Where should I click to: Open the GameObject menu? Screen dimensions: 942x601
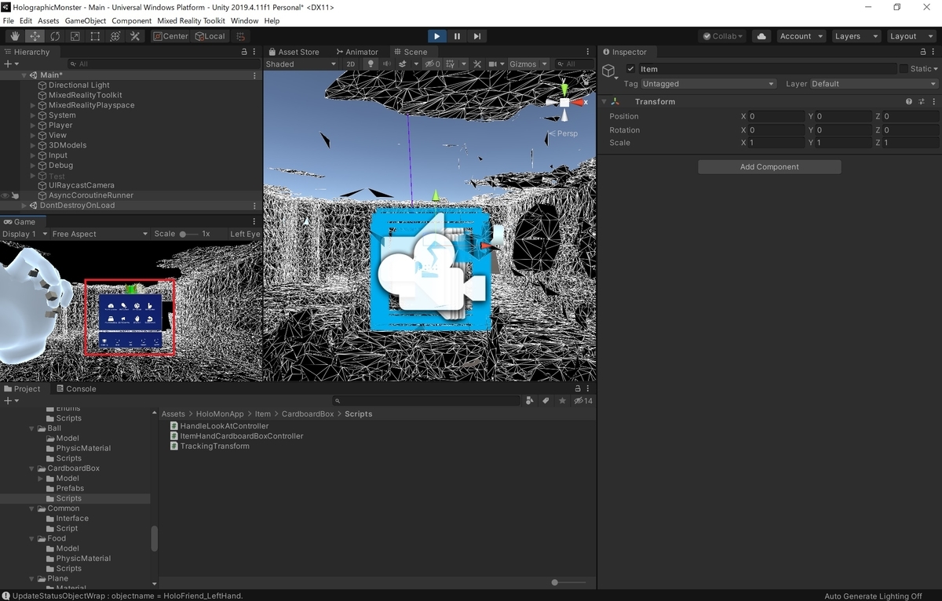click(x=85, y=20)
